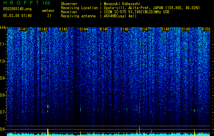Viewport: 214px width, 136px height.
Task: Click the 0149 time marker
Action: tap(186, 29)
